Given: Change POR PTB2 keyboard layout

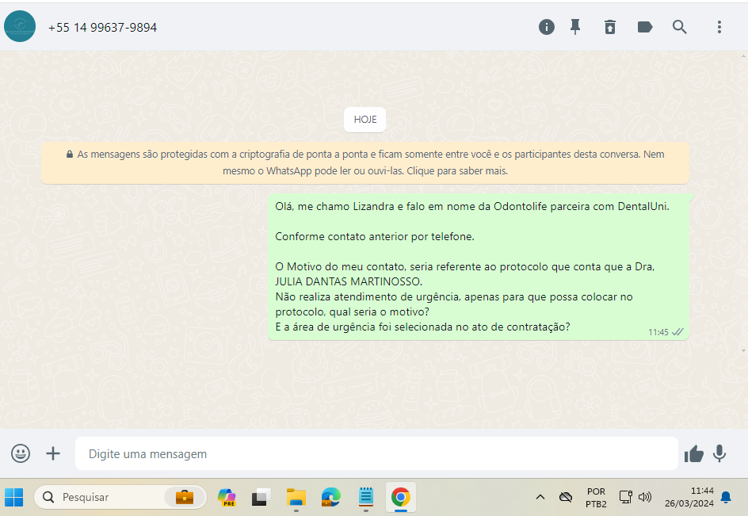Looking at the screenshot, I should 597,498.
